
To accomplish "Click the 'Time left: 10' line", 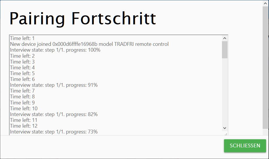I will pos(24,109).
